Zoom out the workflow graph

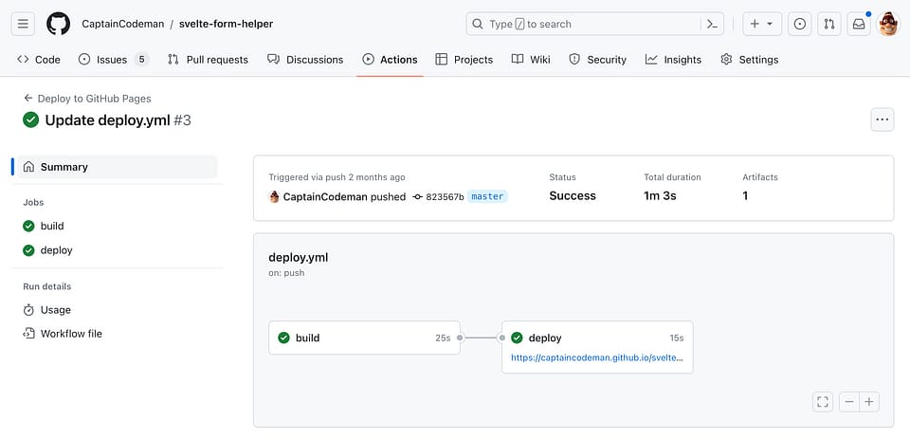point(849,402)
